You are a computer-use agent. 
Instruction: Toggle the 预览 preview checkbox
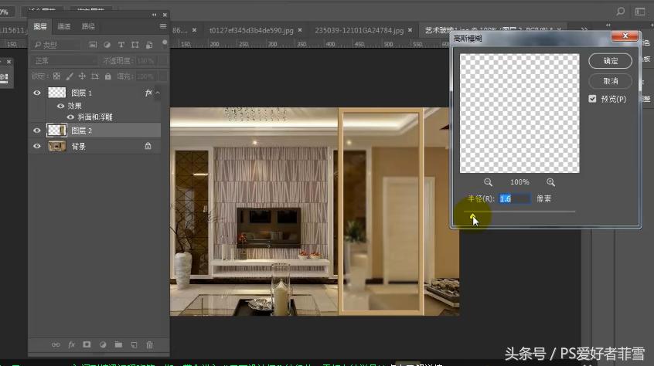[x=592, y=99]
